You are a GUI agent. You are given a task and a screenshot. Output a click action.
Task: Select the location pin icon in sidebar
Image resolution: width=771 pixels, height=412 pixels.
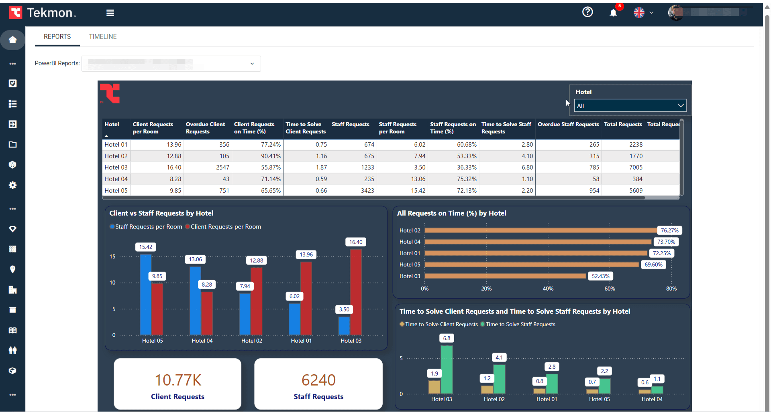[12, 269]
